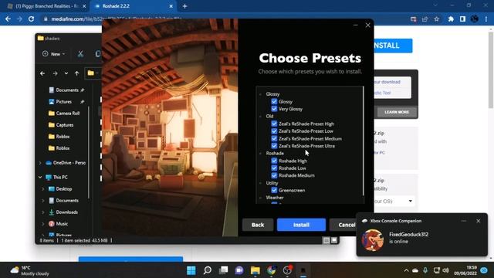Untick the Glossy preset checkbox
This screenshot has width=494, height=278.
click(x=274, y=101)
